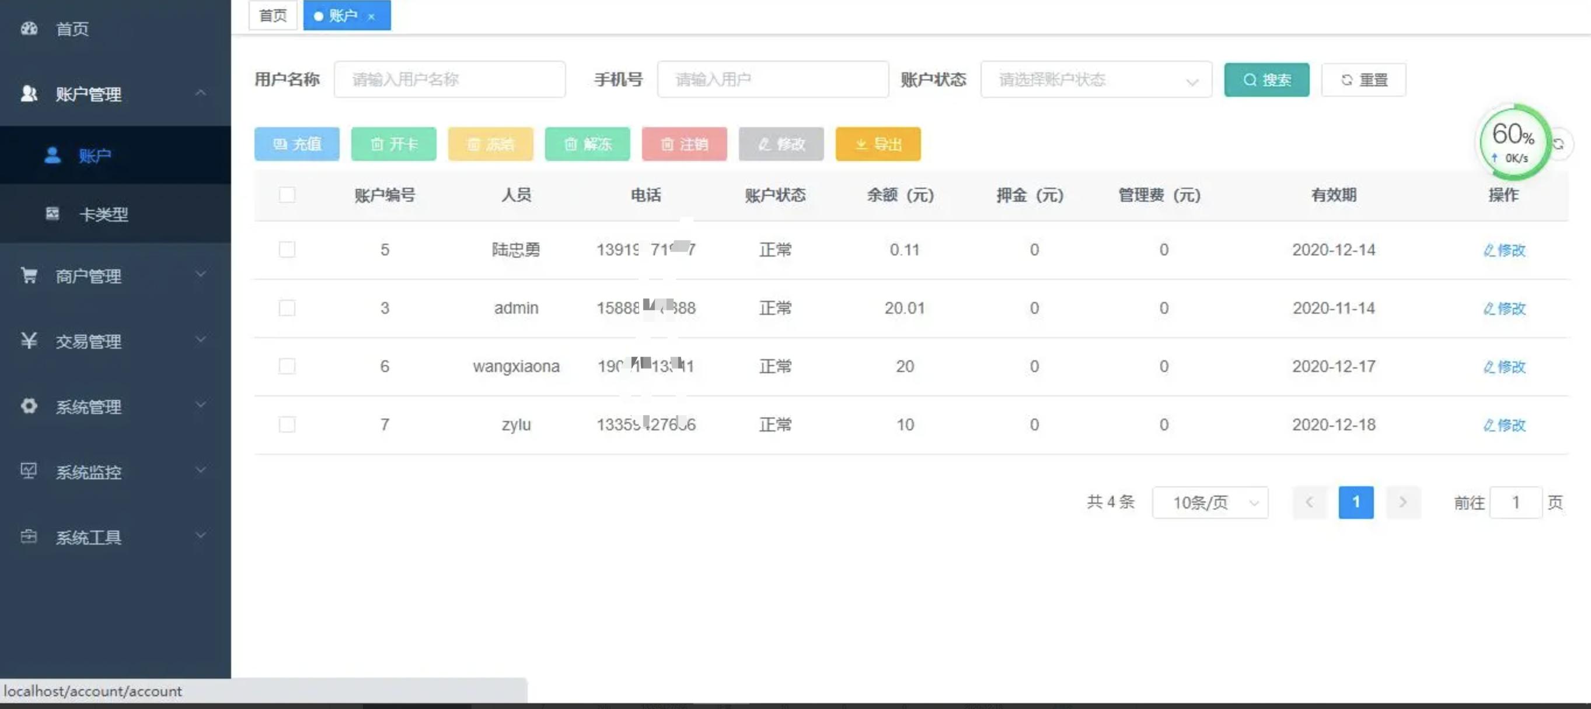This screenshot has width=1591, height=709.
Task: Type in the 用户名称 username input field
Action: [449, 79]
